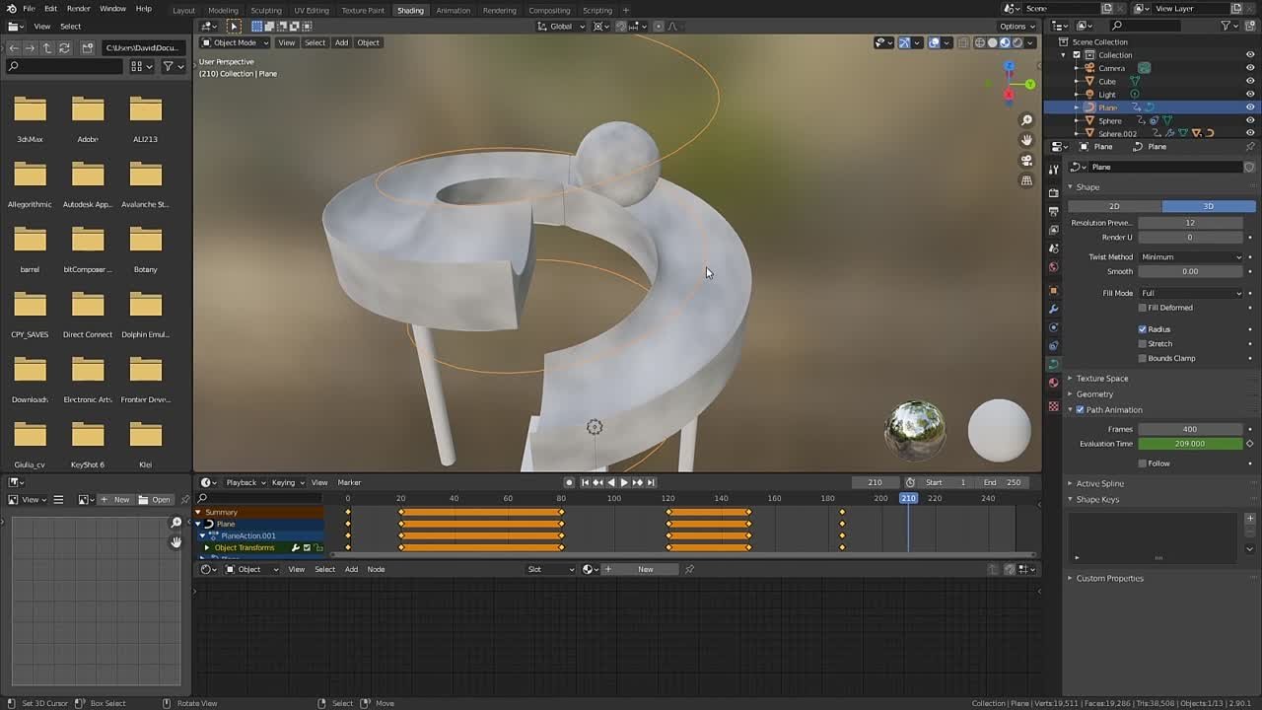Set Fill Mode to Full via its button

(1191, 292)
